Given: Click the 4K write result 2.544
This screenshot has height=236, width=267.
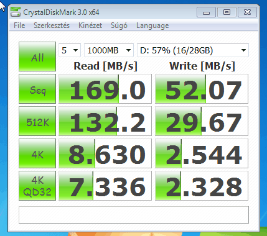Looking at the screenshot, I should point(202,153).
